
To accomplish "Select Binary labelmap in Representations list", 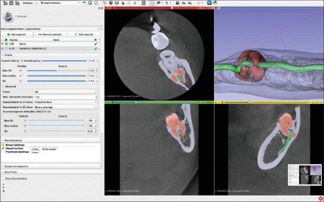I will (x=15, y=146).
